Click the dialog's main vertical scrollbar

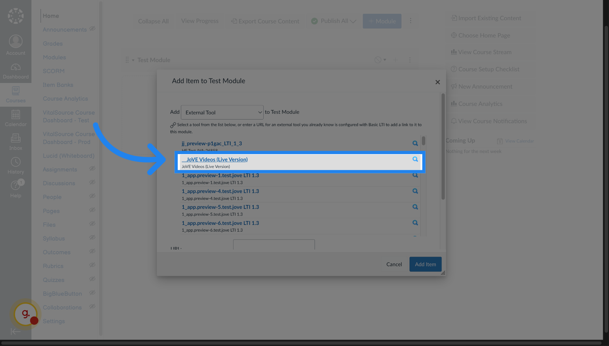coord(443,146)
